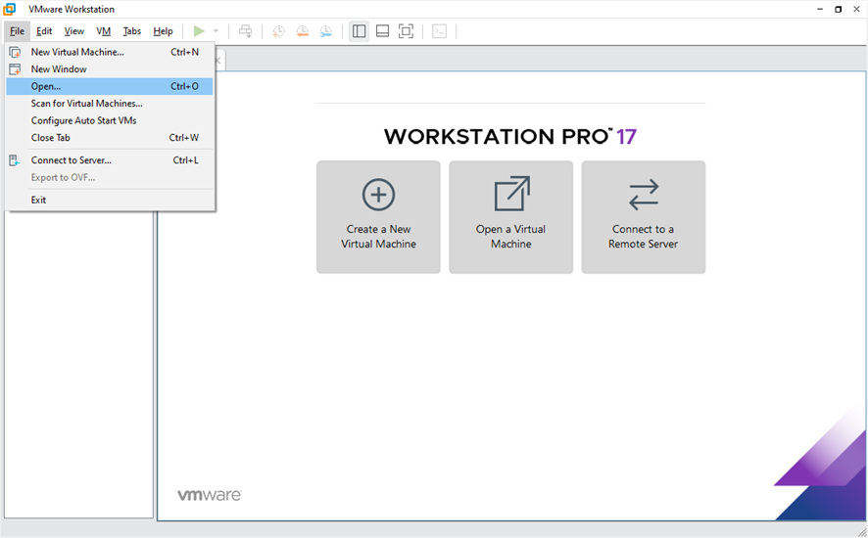Viewport: 868px width, 538px height.
Task: Click New Virtual Machine... menu entry
Action: 77,52
